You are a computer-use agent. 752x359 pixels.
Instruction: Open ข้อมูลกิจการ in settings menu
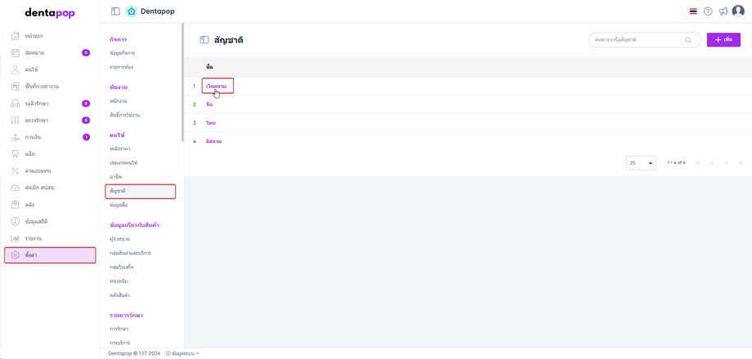pyautogui.click(x=122, y=53)
